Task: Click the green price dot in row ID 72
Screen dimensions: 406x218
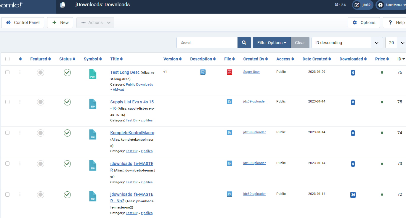Action: 382,195
